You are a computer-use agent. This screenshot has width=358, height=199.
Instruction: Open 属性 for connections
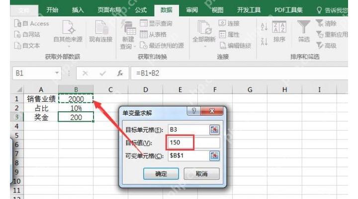click(229, 34)
